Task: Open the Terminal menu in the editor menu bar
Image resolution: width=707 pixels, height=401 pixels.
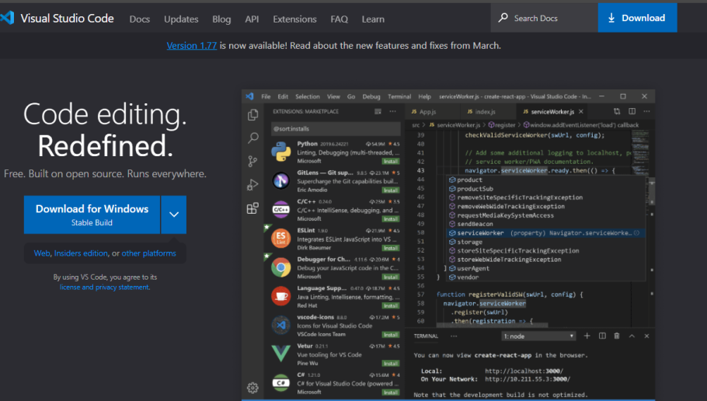Action: [399, 96]
